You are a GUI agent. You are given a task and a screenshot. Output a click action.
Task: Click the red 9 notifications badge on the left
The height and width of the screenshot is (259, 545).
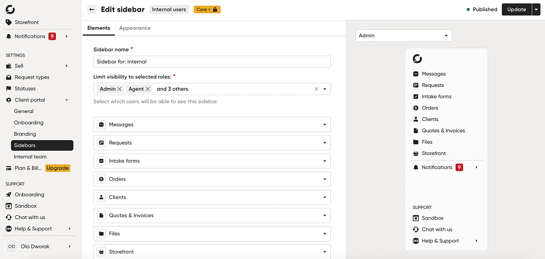point(52,36)
